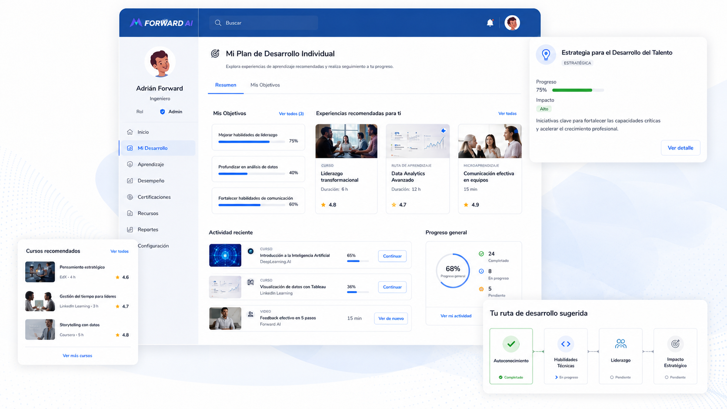Click the Buscar search field
This screenshot has height=409, width=727.
point(263,23)
